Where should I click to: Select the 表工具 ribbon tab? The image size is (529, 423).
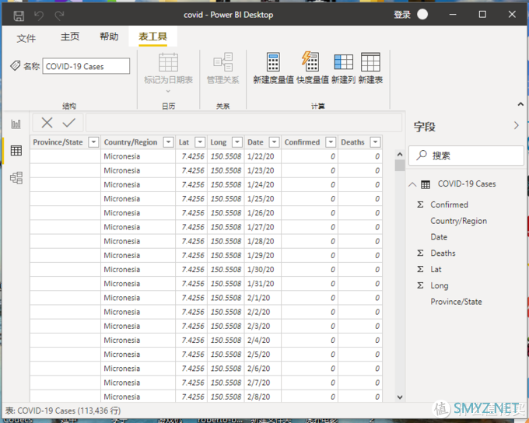point(152,37)
